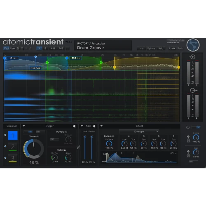Screen dimensions: 206x206
Task: Click the lock icon beside Gain knob
Action: coord(188,155)
